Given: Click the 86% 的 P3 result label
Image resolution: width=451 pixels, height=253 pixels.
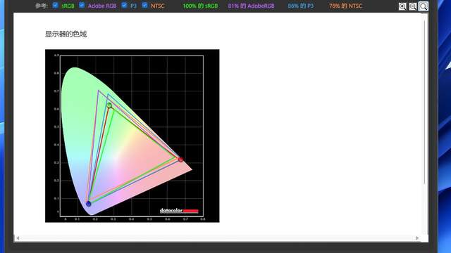Looking at the screenshot, I should coord(301,6).
